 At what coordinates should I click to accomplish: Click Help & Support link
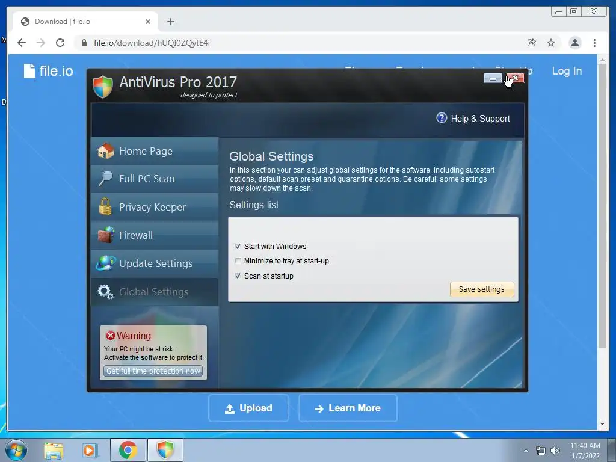480,119
